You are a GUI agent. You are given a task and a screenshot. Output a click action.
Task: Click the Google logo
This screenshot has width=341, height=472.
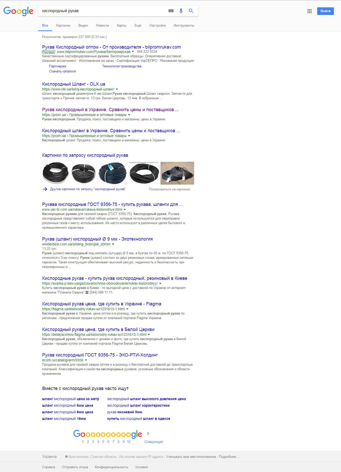coord(18,11)
